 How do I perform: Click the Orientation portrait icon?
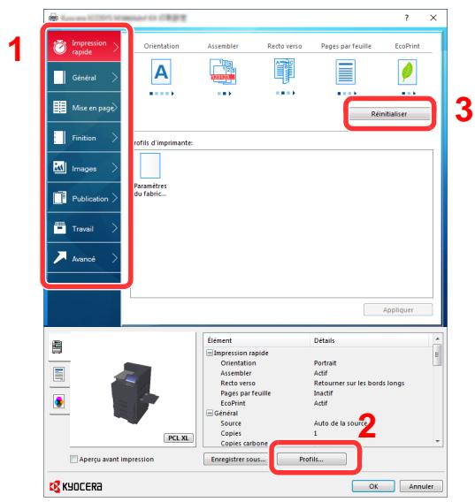click(161, 72)
